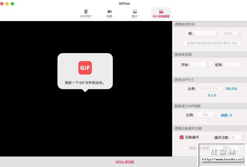Screen dimensions: 247x167
Task: Click the 智能减少GIF帧数 section header
Action: tap(210, 106)
